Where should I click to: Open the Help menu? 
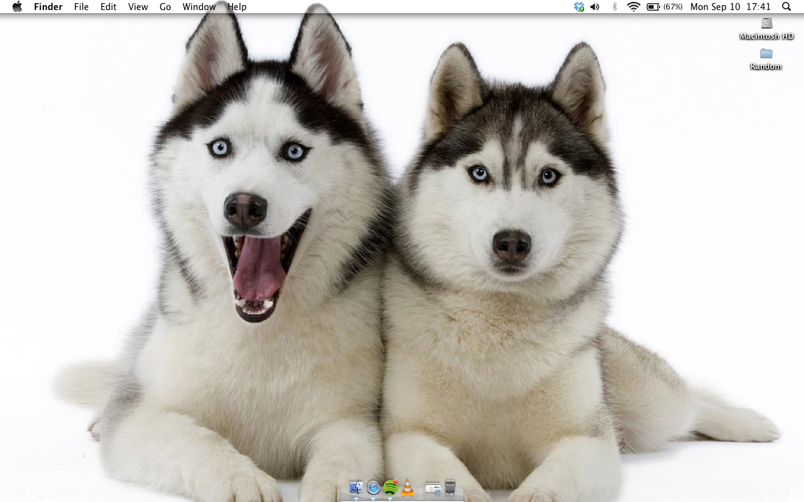tap(237, 7)
